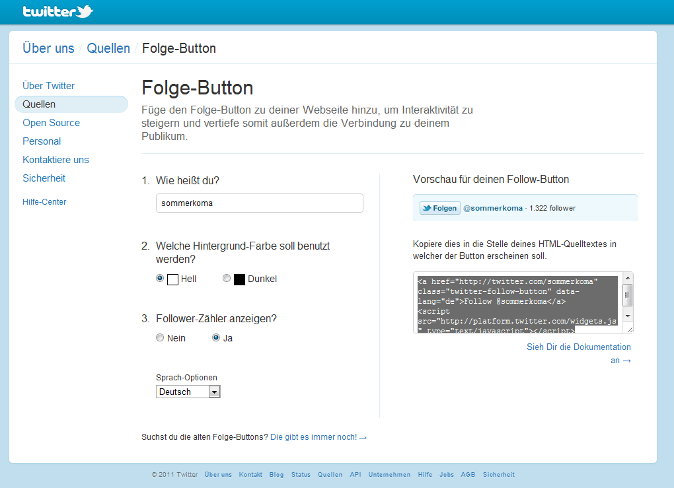The height and width of the screenshot is (488, 674).
Task: Open Die gibt es immer noch link
Action: coord(318,437)
